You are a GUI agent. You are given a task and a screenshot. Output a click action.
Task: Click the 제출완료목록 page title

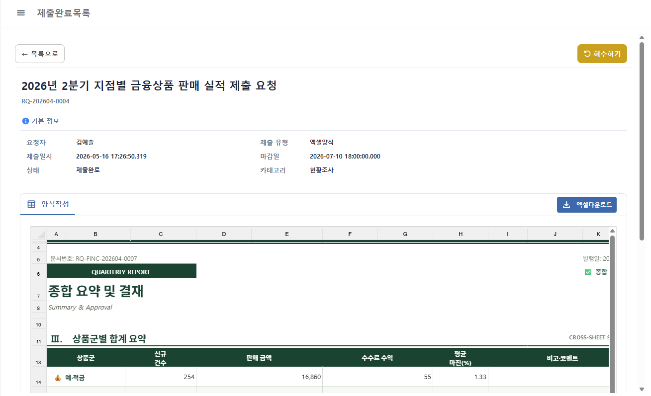tap(64, 13)
